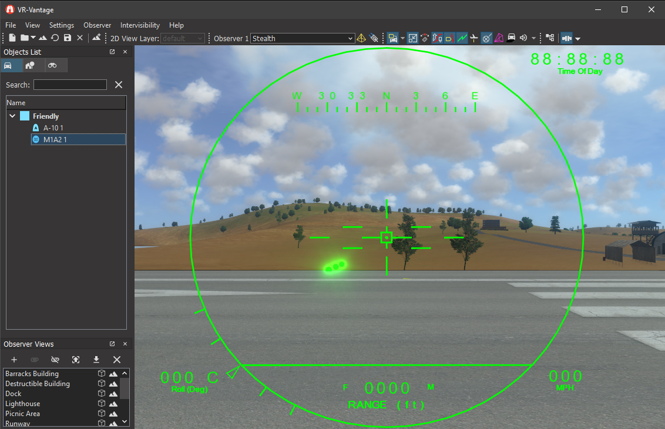Click the export view frame icon
Image resolution: width=665 pixels, height=429 pixels.
pyautogui.click(x=76, y=360)
